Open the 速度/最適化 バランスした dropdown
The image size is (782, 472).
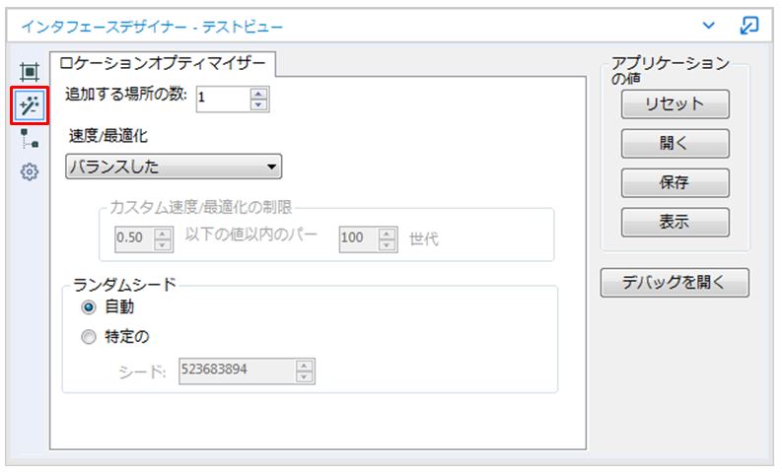pos(174,167)
